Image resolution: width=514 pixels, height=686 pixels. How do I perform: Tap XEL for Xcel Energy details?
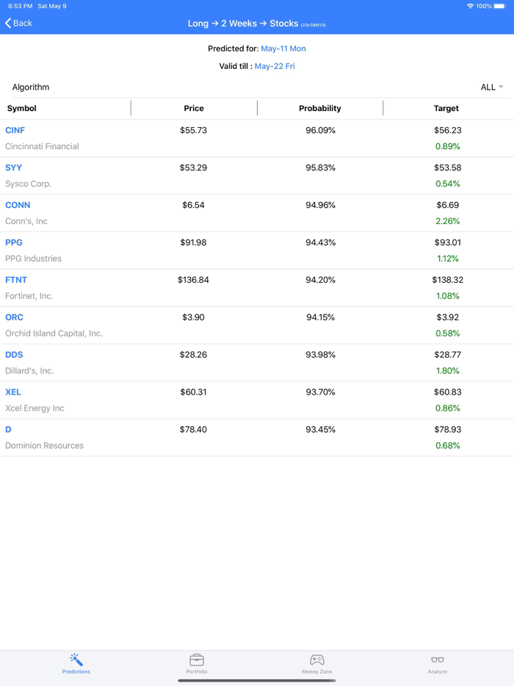point(12,391)
